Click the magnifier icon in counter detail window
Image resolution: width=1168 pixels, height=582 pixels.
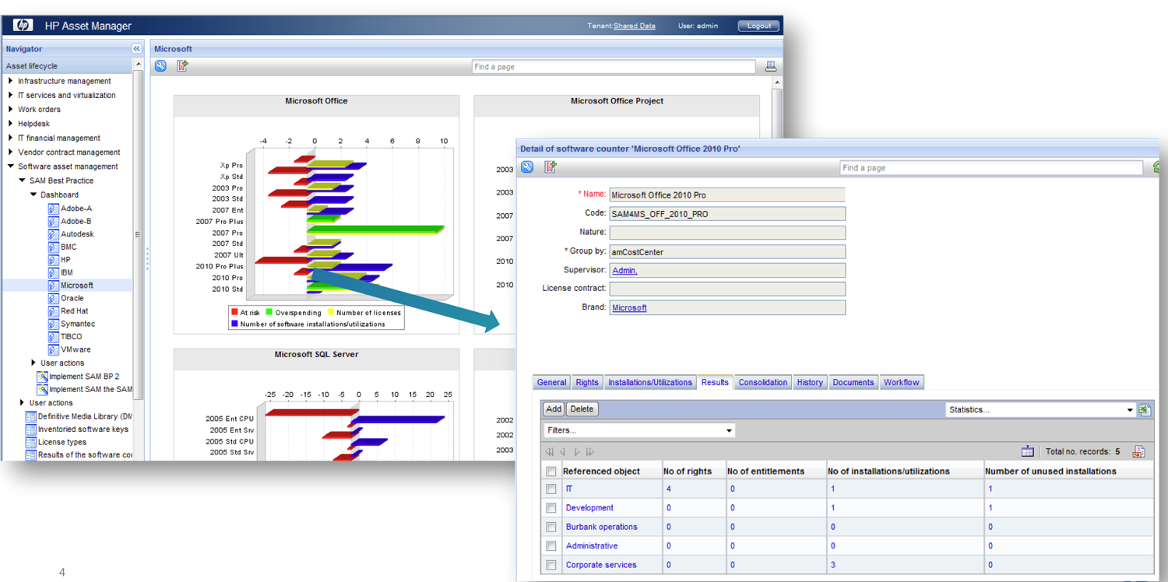pyautogui.click(x=527, y=167)
